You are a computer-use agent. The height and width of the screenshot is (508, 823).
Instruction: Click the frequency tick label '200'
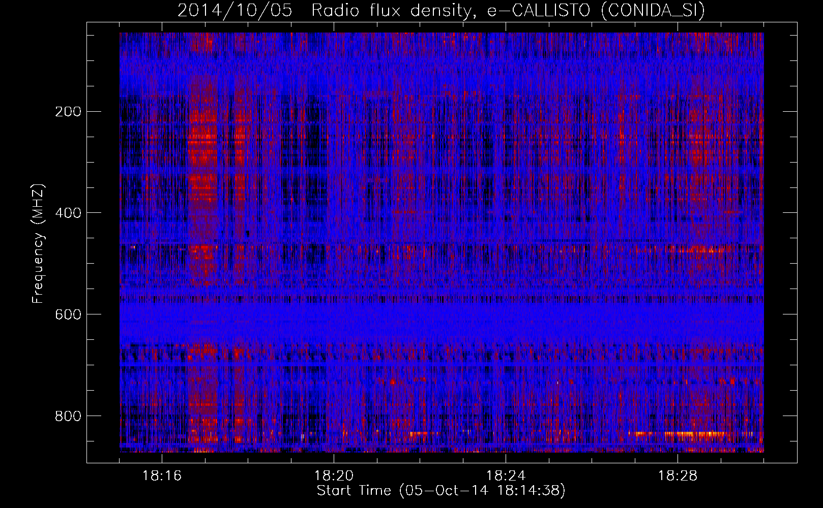[68, 112]
